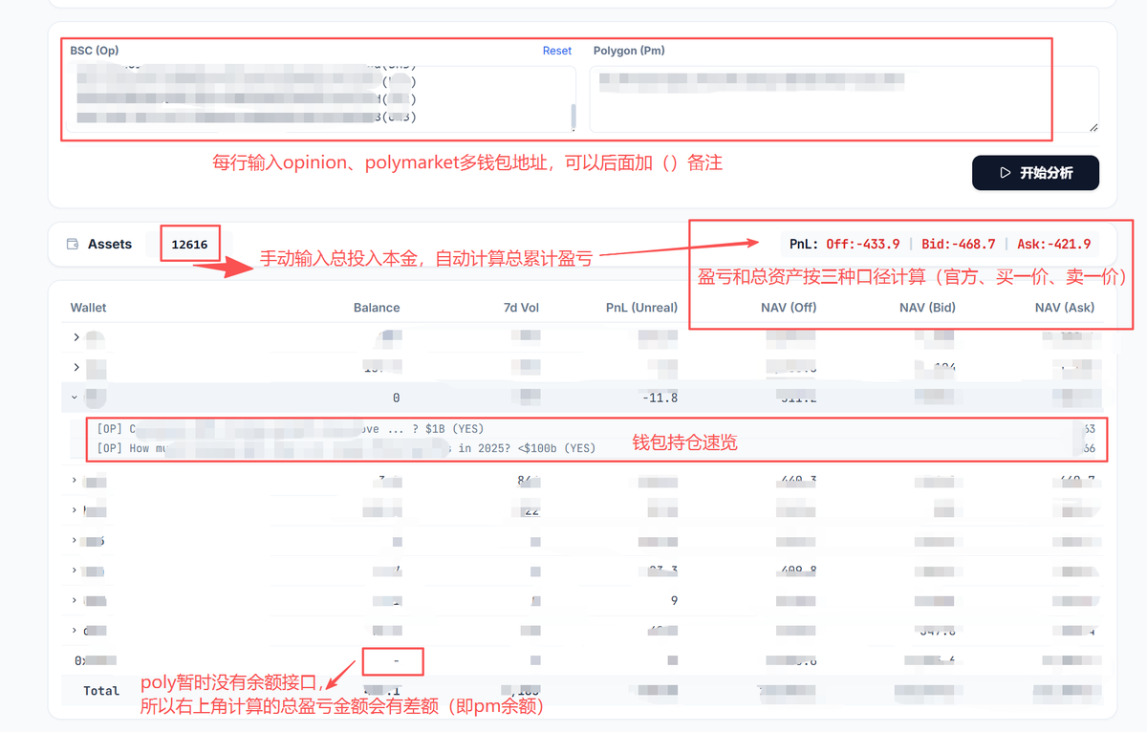This screenshot has height=732, width=1147.
Task: Click the PnL (Unreal) column header
Action: click(641, 308)
